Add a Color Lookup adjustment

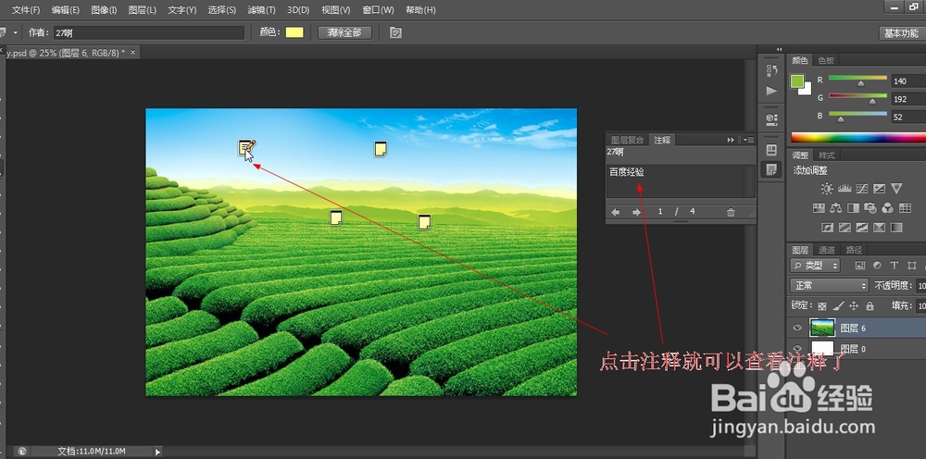coord(905,208)
